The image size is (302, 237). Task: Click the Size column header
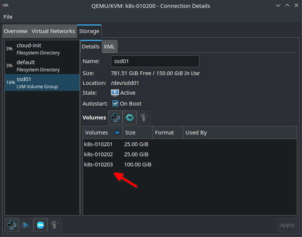tap(138, 133)
